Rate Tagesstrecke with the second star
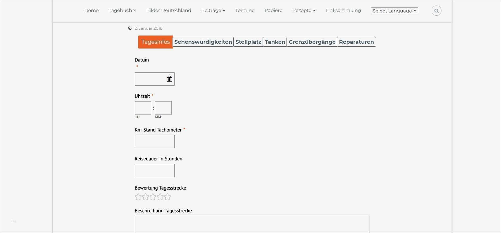Screen dimensions: 501x233 pos(145,197)
